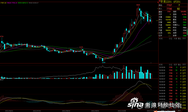Click the 5394 low price marker on chart
Screen dimensions: 188x112
(104, 62)
